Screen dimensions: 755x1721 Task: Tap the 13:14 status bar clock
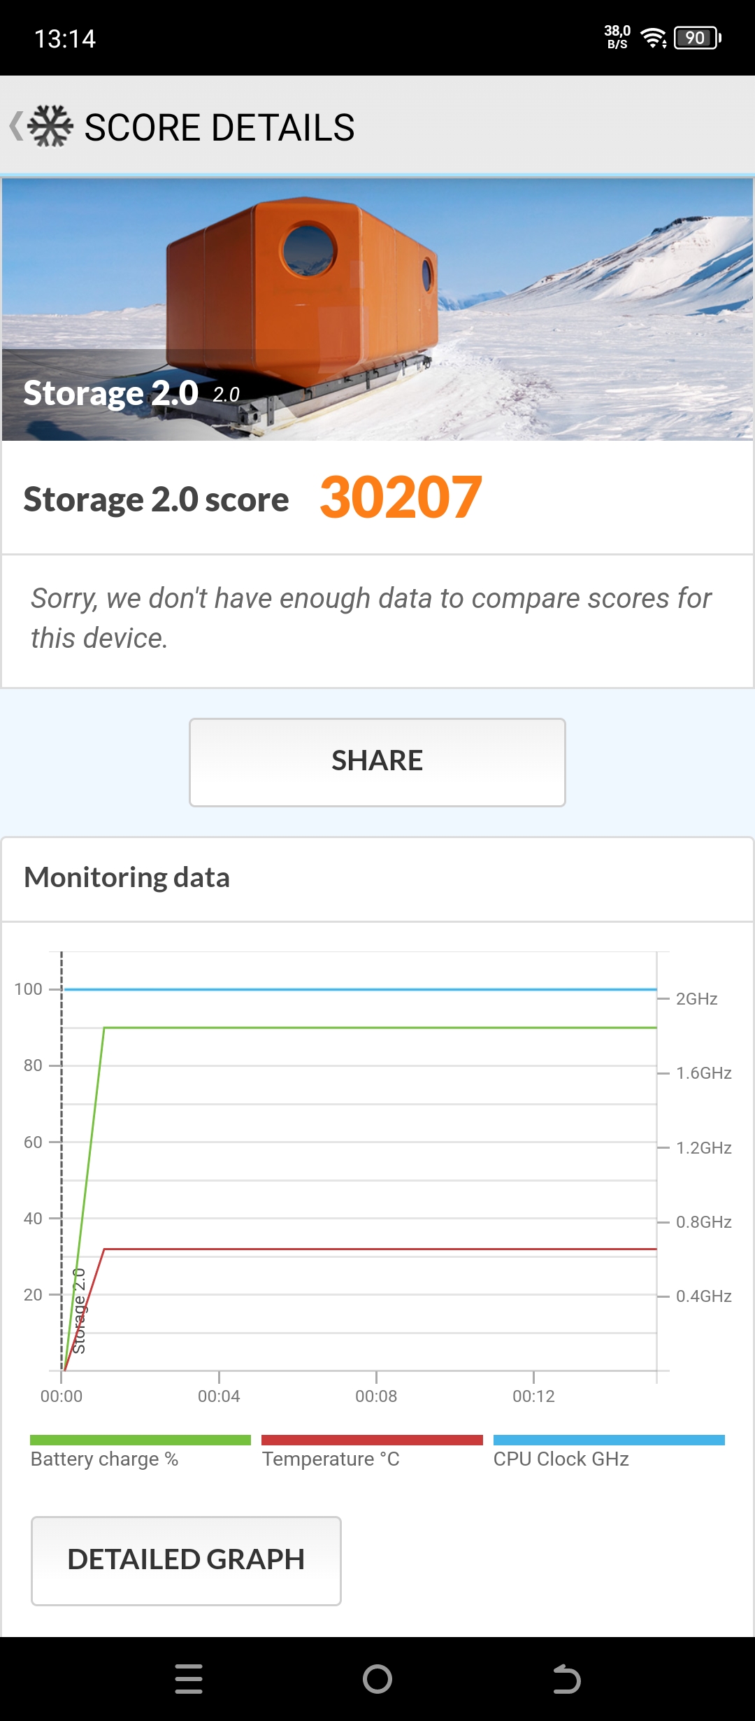65,38
